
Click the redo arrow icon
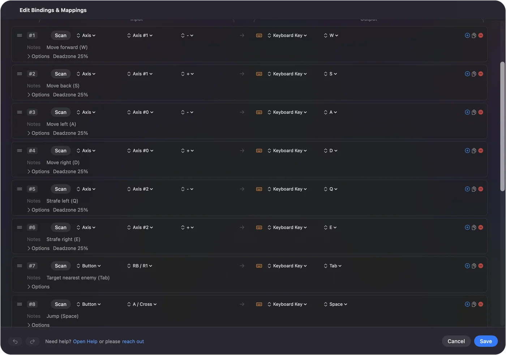point(32,341)
